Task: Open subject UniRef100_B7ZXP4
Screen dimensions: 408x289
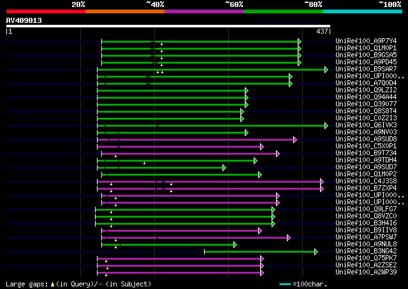Action: click(x=366, y=188)
